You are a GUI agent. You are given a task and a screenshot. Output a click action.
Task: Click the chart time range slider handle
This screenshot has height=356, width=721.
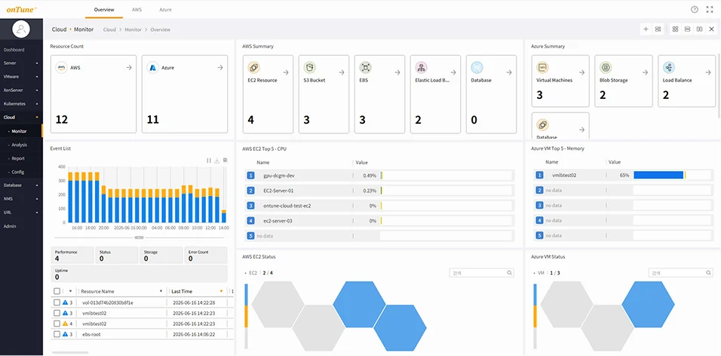[x=140, y=238]
